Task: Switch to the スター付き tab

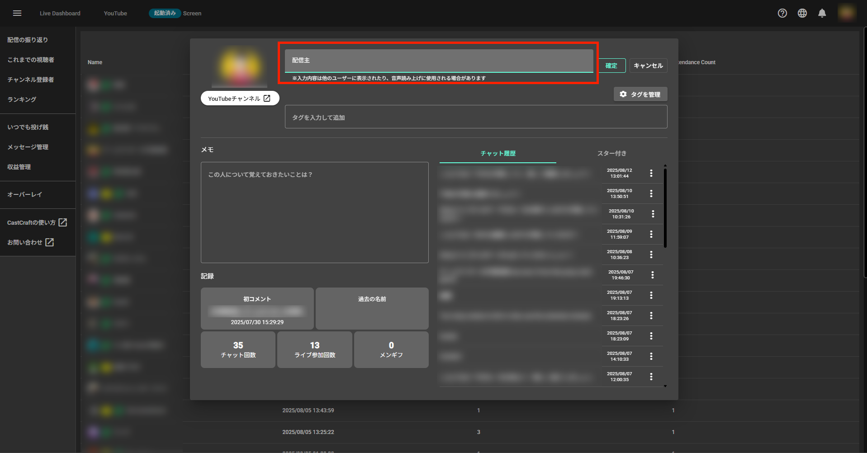Action: pyautogui.click(x=612, y=154)
